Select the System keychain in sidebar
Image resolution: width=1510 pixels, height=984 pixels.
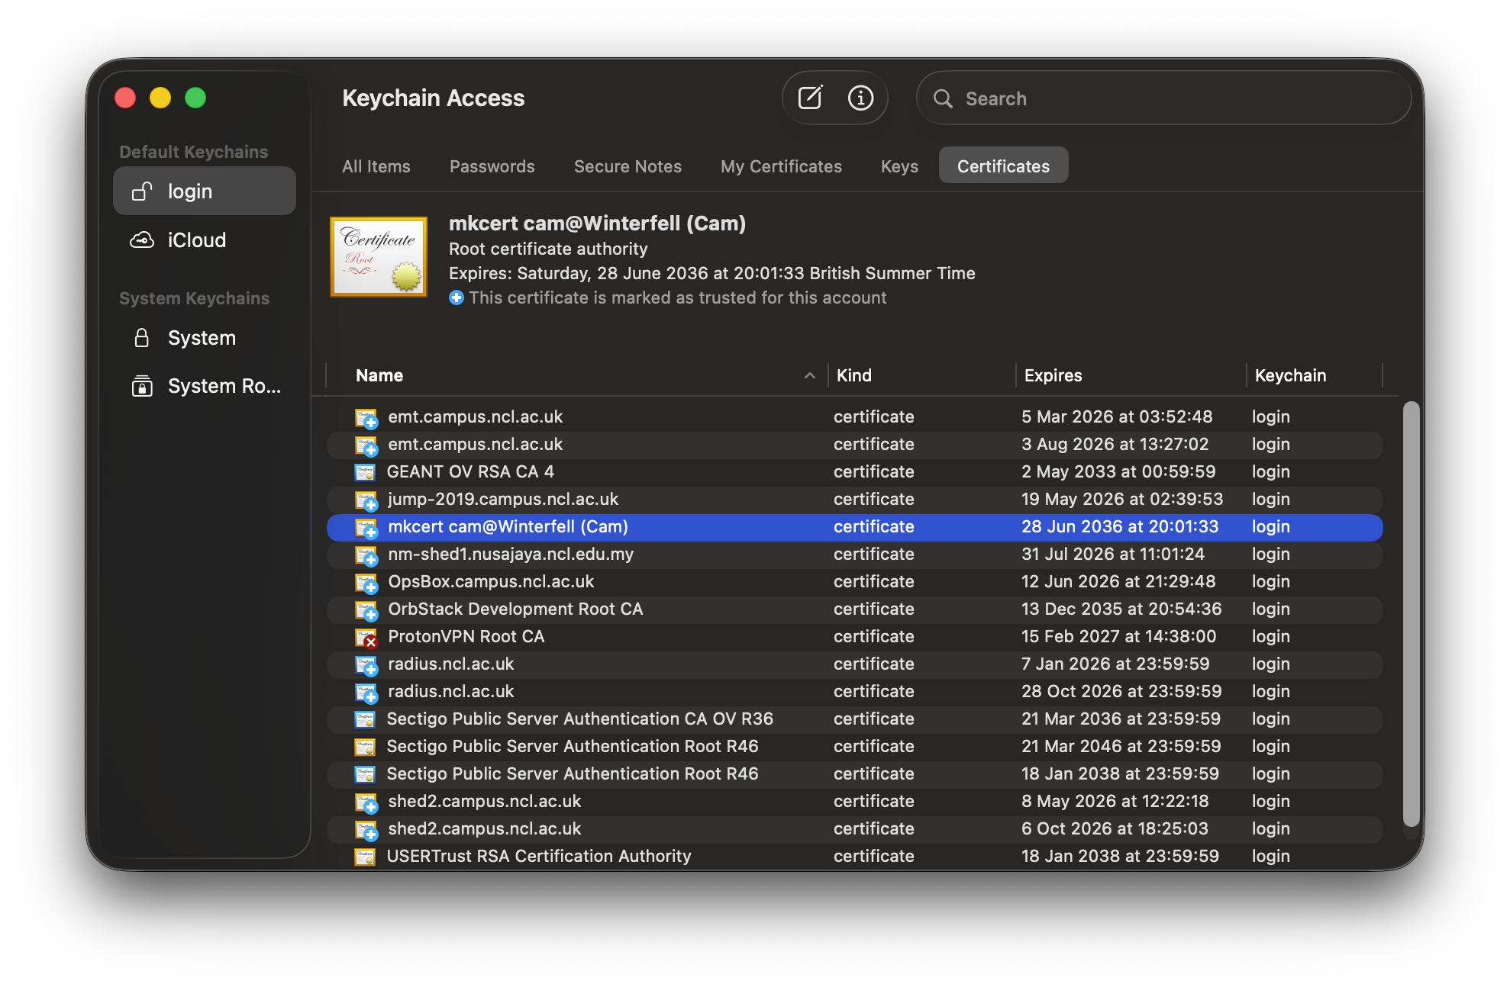pyautogui.click(x=205, y=338)
